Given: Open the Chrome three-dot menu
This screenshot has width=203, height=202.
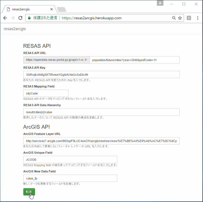Looking at the screenshot, I should pyautogui.click(x=198, y=18).
